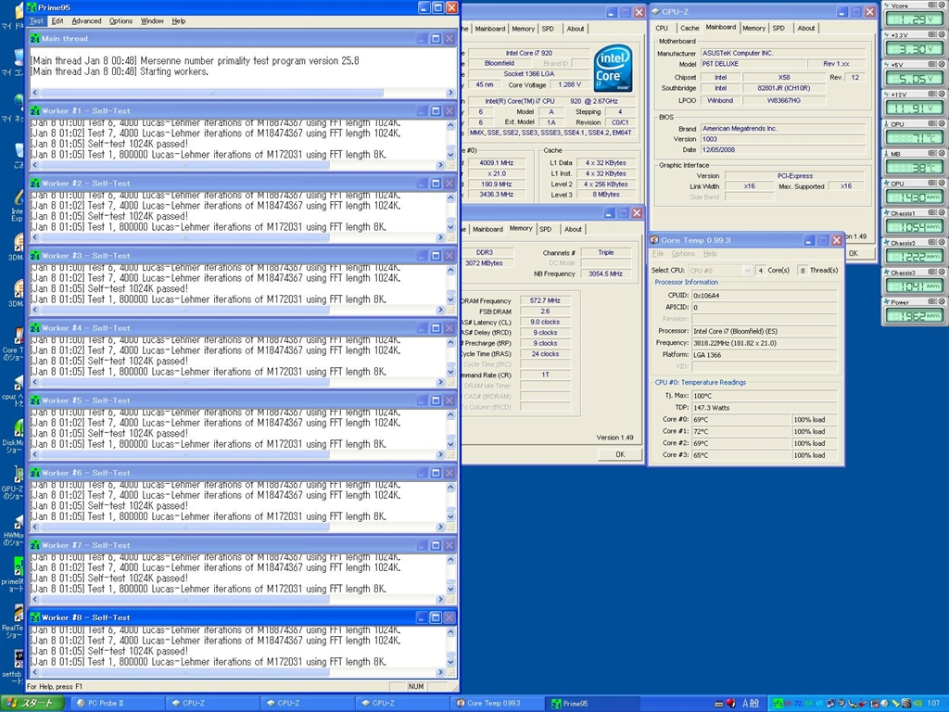Screen dimensions: 949x712
Task: Open +3.3V sensor settings icon
Action: tap(932, 34)
